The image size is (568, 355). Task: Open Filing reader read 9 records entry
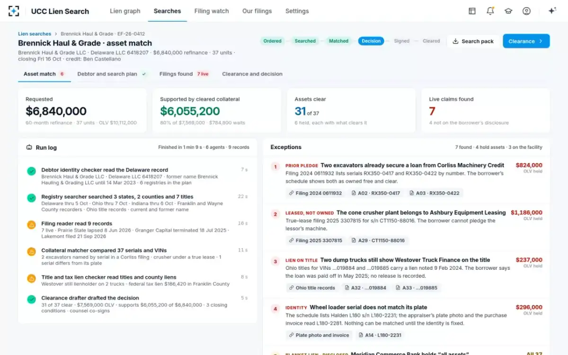(77, 224)
